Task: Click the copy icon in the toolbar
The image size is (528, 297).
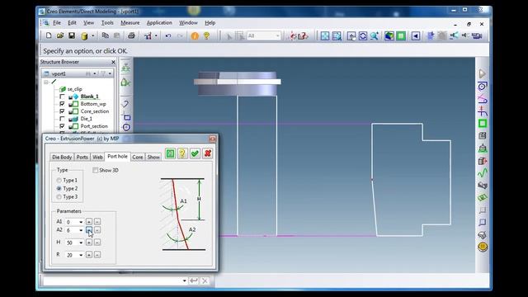Action: [x=105, y=35]
